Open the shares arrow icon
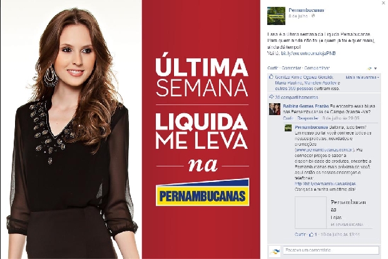The height and width of the screenshot is (259, 388). (271, 97)
